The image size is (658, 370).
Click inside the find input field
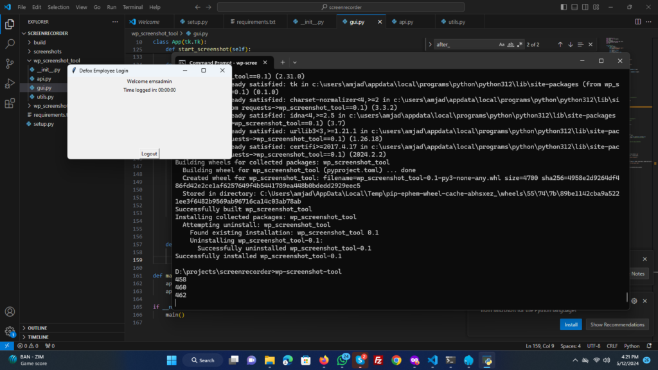coord(463,44)
